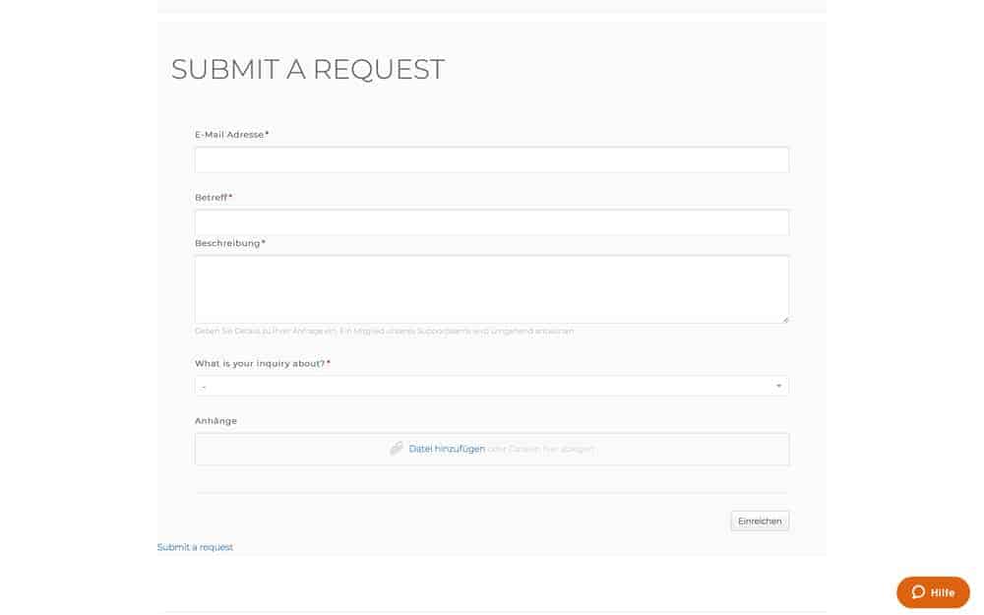Screen dimensions: 984x615
Task: Click the speech bubble icon in Hilfe button
Action: (918, 592)
